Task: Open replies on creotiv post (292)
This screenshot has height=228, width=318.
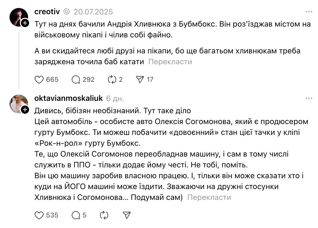Action: (76, 80)
